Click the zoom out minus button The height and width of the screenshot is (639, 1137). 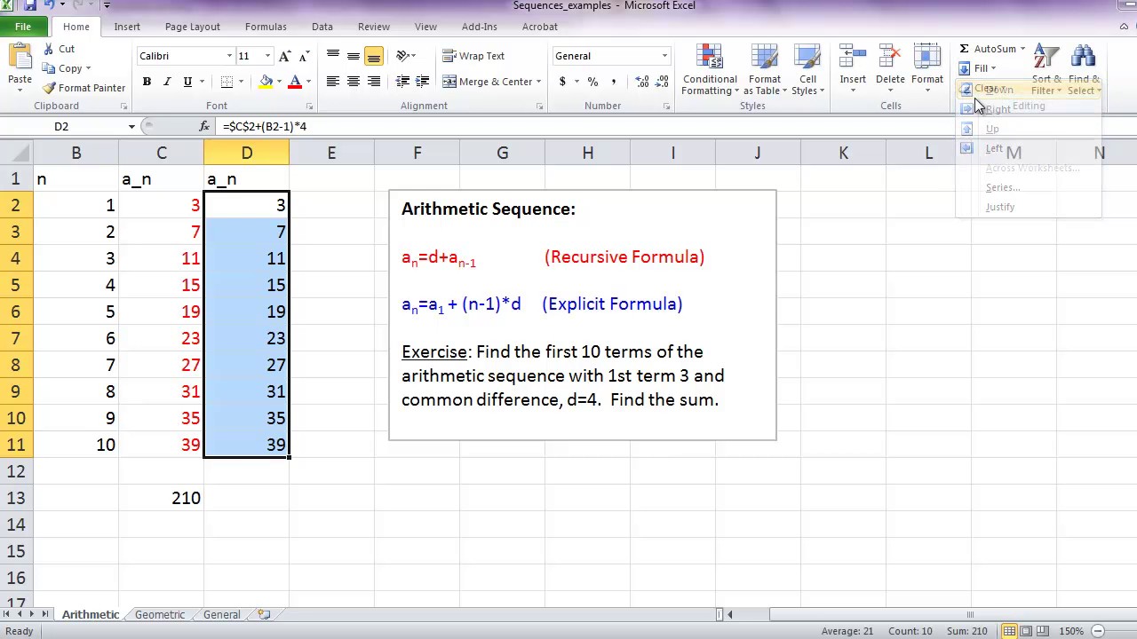pyautogui.click(x=1098, y=631)
